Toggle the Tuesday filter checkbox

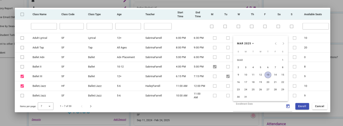coord(225,26)
